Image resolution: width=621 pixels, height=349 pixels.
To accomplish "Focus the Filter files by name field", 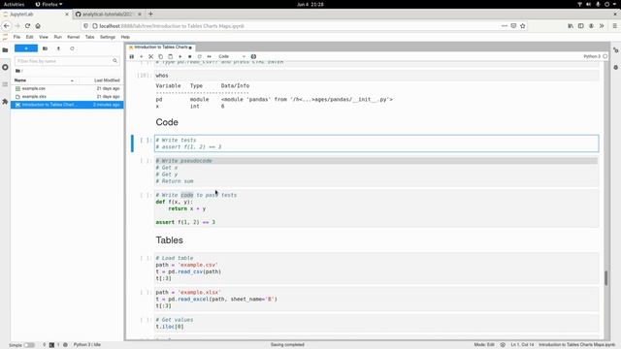I will pos(67,61).
